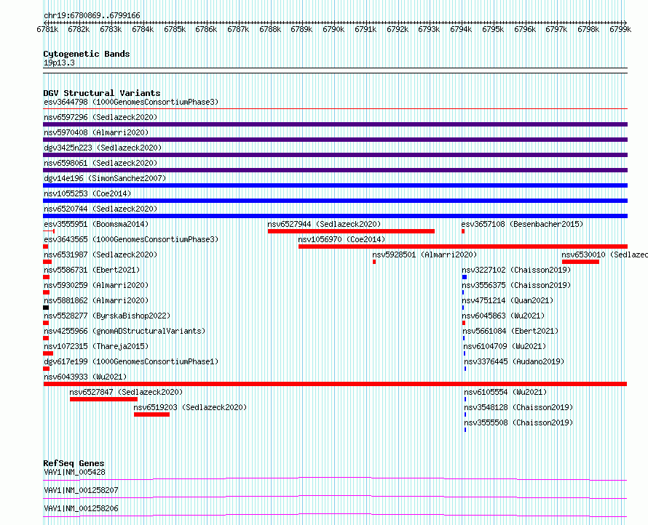Select nsv3548128 (Chaisson2019) label
The image size is (648, 525).
click(x=518, y=407)
